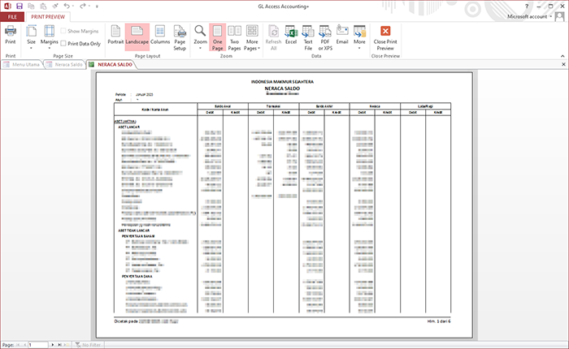Expand More Pages options
569x349 pixels.
pyautogui.click(x=252, y=37)
